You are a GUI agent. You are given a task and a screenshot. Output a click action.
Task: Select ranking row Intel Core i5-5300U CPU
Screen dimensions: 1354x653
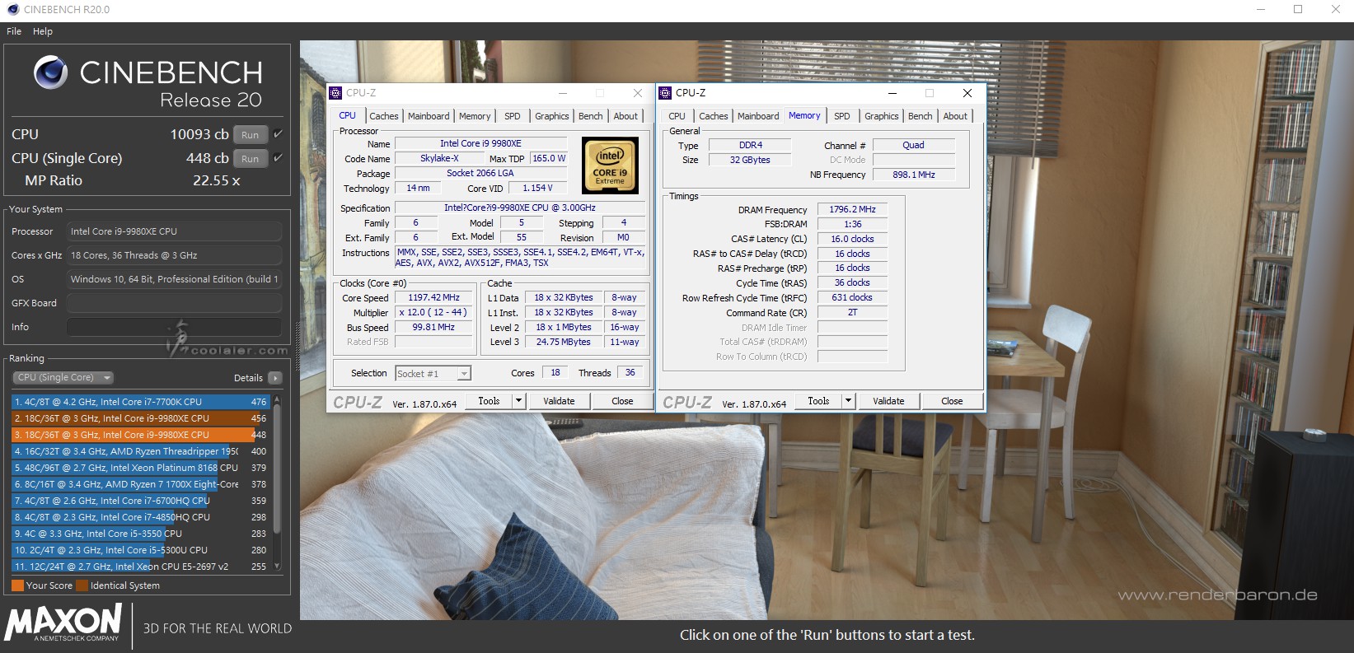140,550
